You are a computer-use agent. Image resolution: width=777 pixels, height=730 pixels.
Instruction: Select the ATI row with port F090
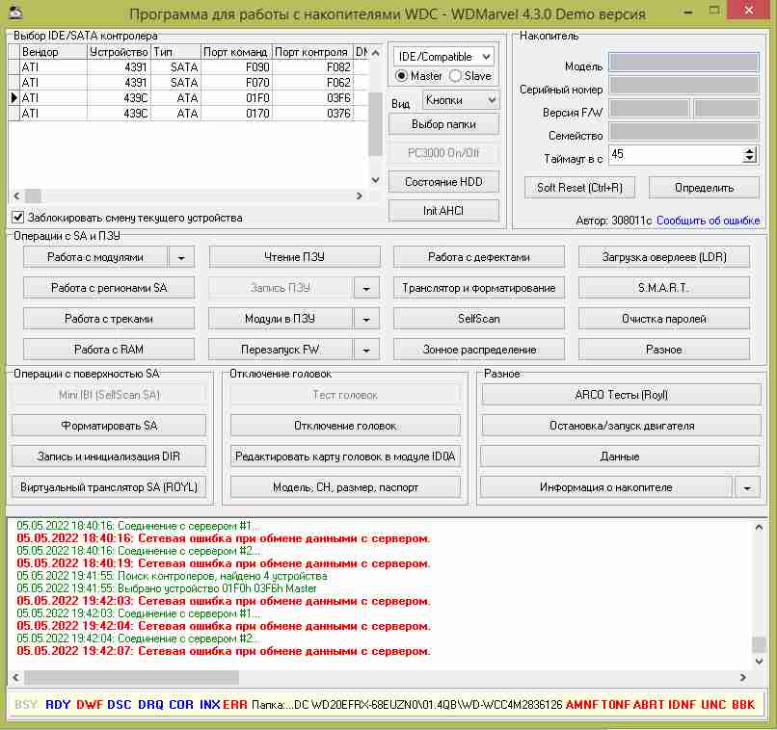click(x=188, y=66)
